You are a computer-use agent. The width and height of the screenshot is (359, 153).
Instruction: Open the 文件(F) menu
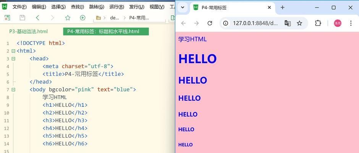click(x=19, y=7)
